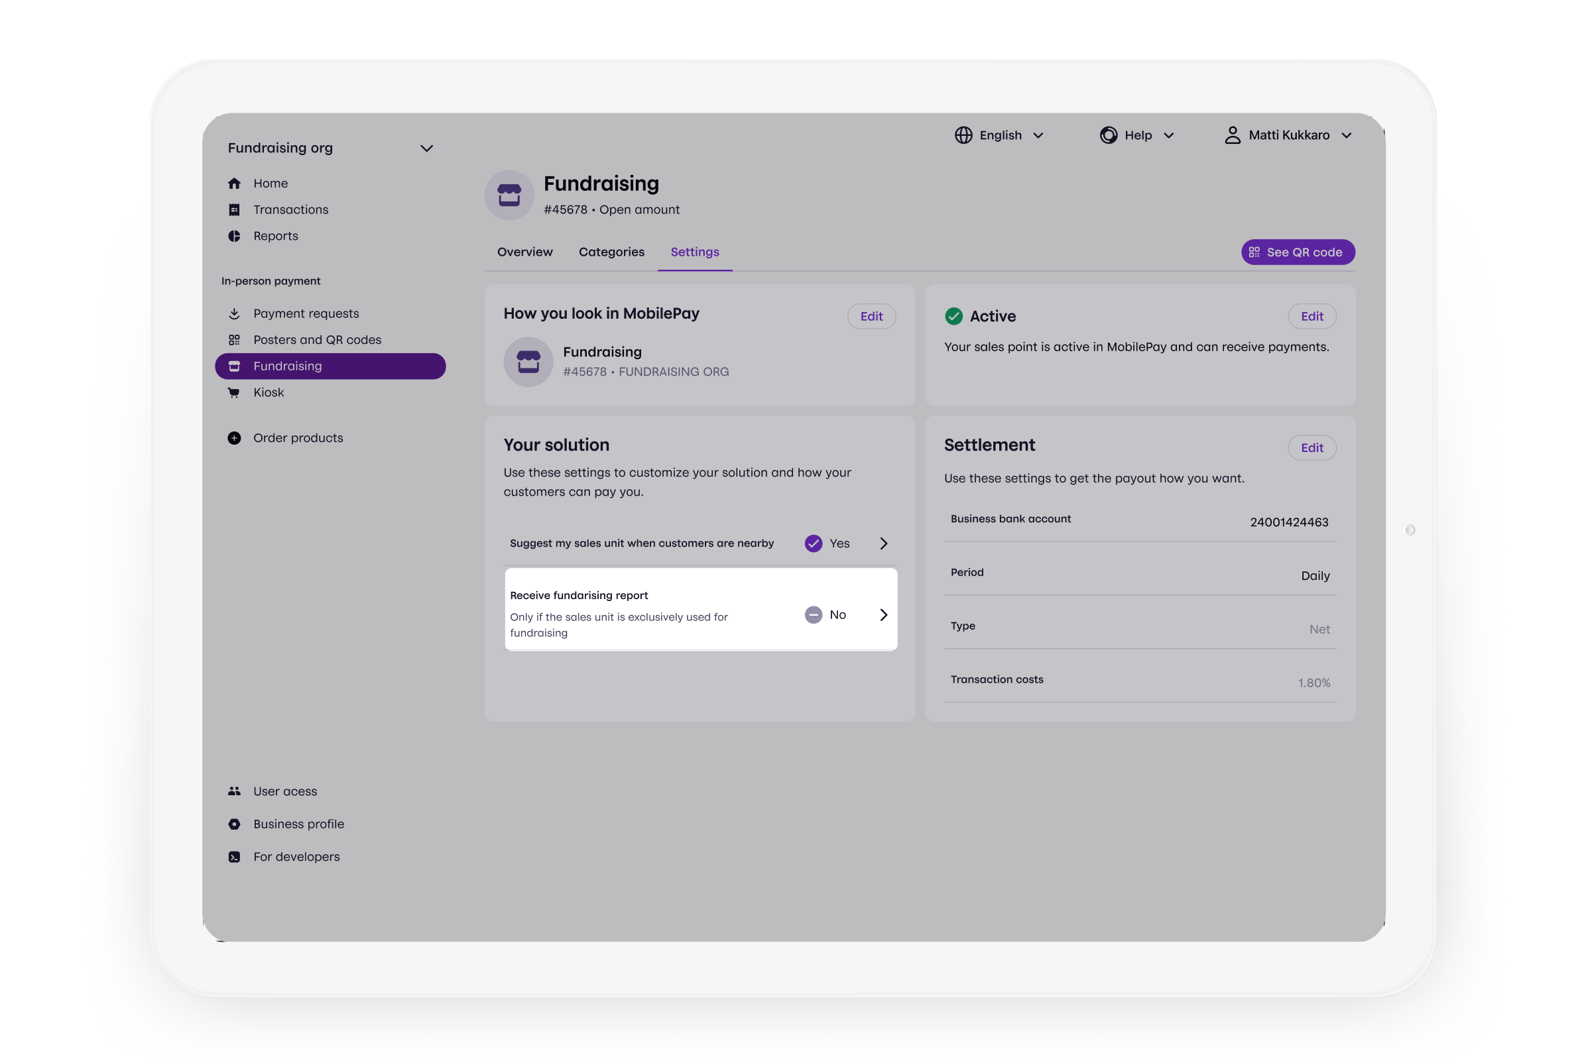Open Transactions via its receipt icon
This screenshot has width=1592, height=1061.
coord(234,210)
